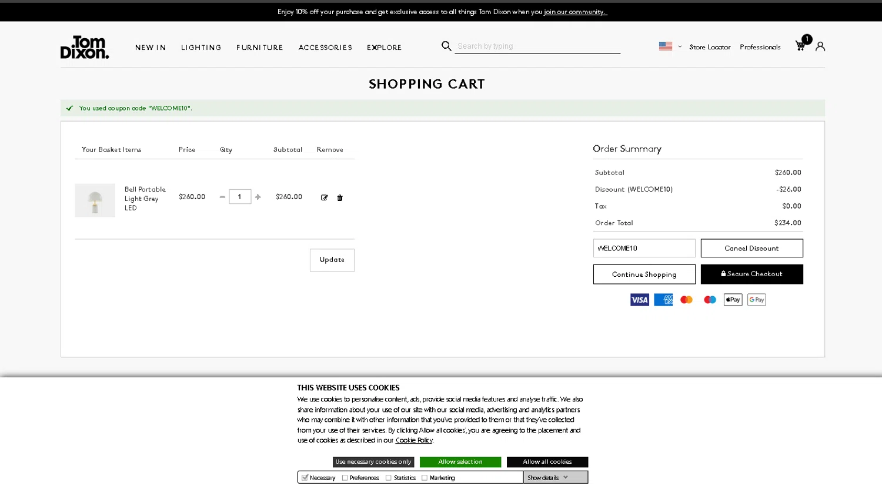This screenshot has width=882, height=486.
Task: Edit the Bell Portable Light item
Action: tap(324, 197)
